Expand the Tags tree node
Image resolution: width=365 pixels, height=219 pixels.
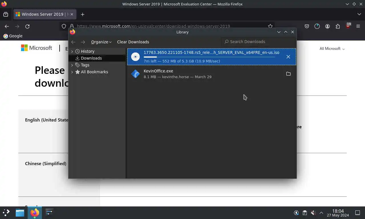pyautogui.click(x=72, y=65)
